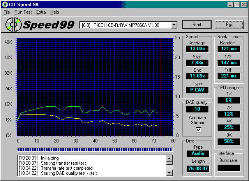
Task: Toggle the Accurate Stream checkbox
Action: pos(198,130)
